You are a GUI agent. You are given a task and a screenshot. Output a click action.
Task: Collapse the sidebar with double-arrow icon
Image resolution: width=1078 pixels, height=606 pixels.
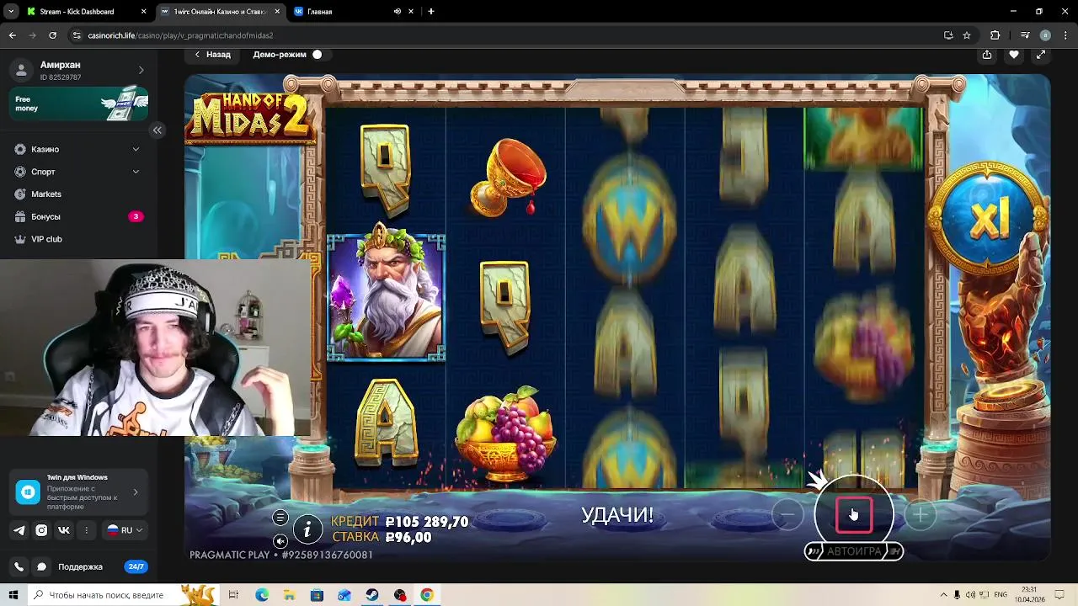click(x=157, y=130)
